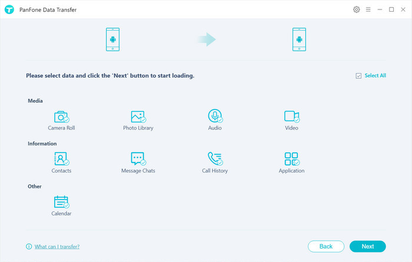
Task: Click the Video label
Action: pos(292,128)
